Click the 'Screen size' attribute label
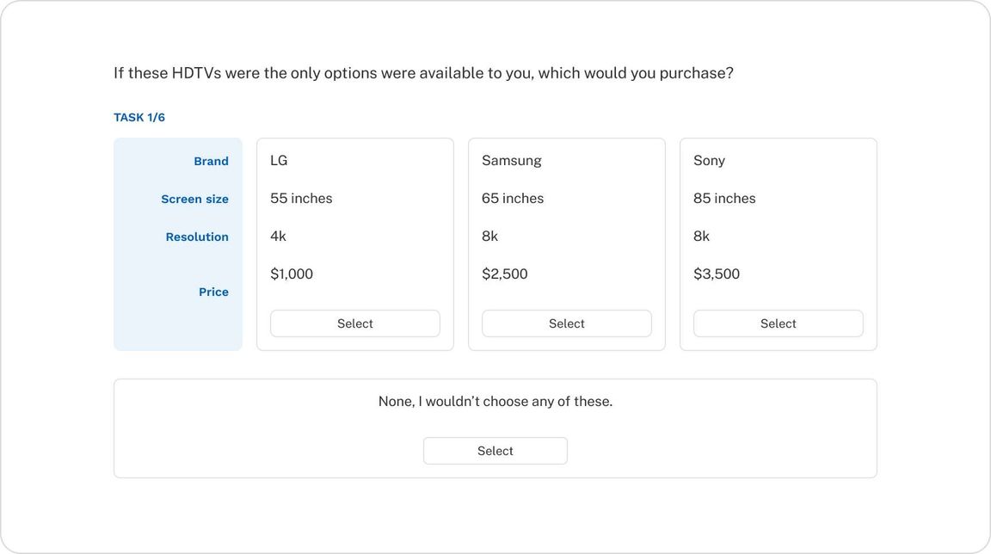This screenshot has height=554, width=991. (194, 199)
